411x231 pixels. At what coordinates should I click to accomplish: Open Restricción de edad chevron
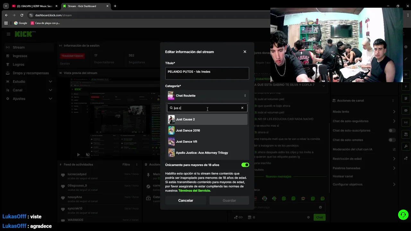[394, 159]
